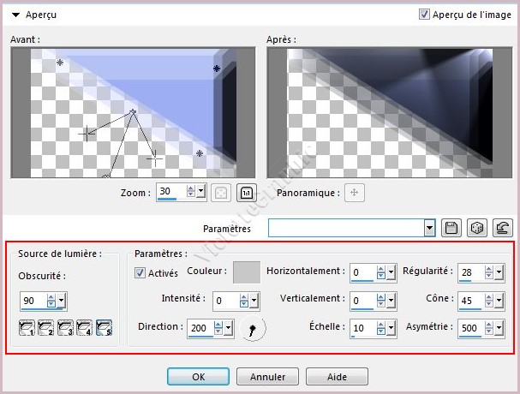Select light source number 3
520x394 pixels.
65,327
